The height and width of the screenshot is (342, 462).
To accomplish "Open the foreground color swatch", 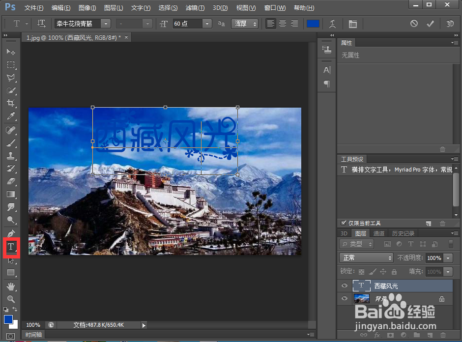I will 8,319.
